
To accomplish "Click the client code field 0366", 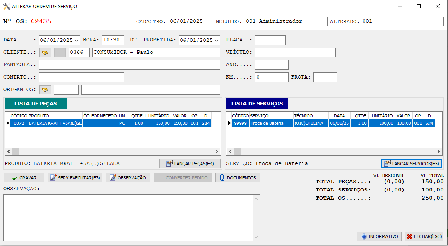I will tap(79, 53).
